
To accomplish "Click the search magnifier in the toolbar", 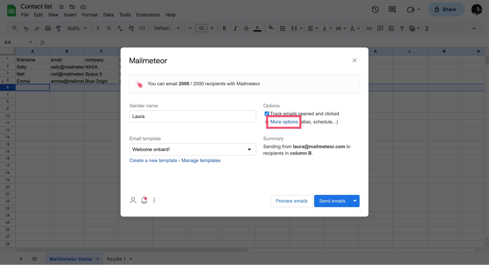I will [14, 28].
